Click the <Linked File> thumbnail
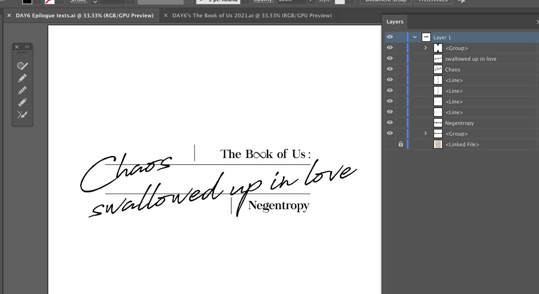The image size is (539, 294). click(438, 145)
